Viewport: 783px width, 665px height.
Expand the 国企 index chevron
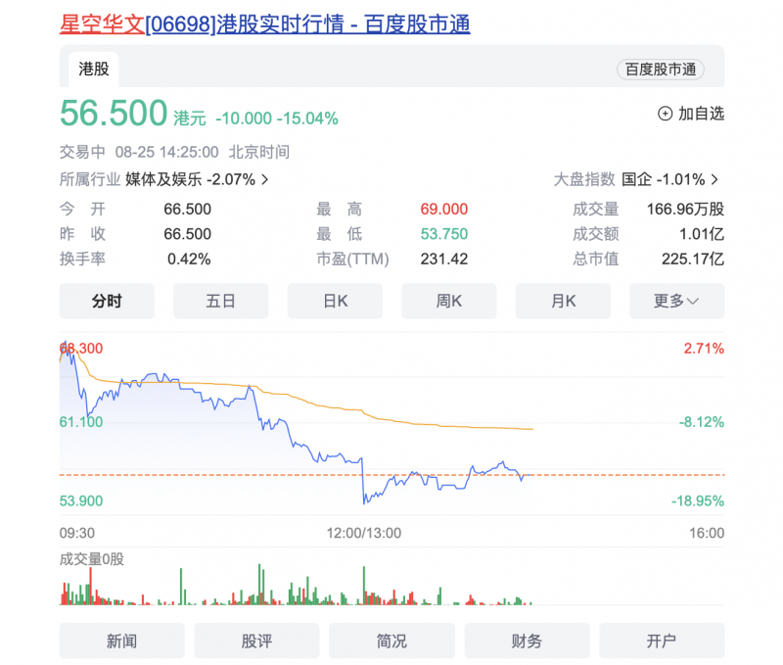714,180
